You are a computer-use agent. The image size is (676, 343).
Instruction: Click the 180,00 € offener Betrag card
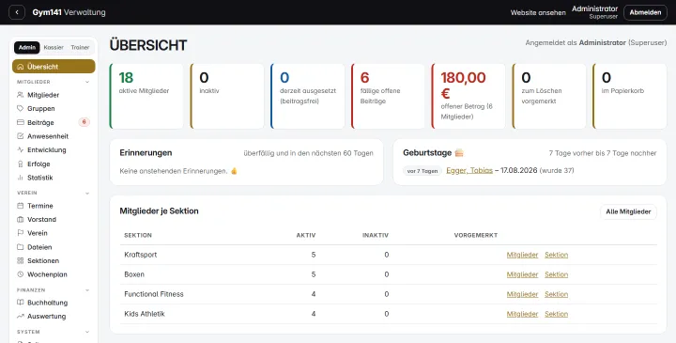[x=469, y=96]
